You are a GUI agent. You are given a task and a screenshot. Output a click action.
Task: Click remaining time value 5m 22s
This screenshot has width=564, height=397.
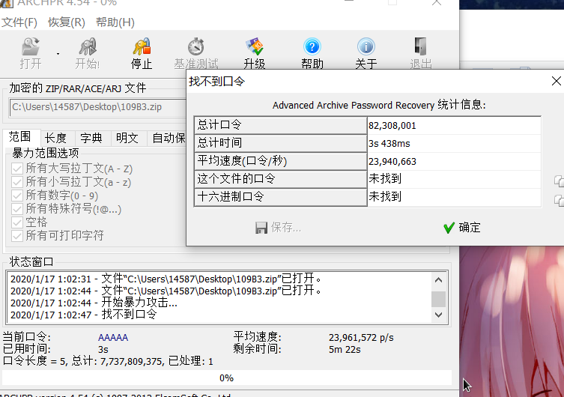345,350
